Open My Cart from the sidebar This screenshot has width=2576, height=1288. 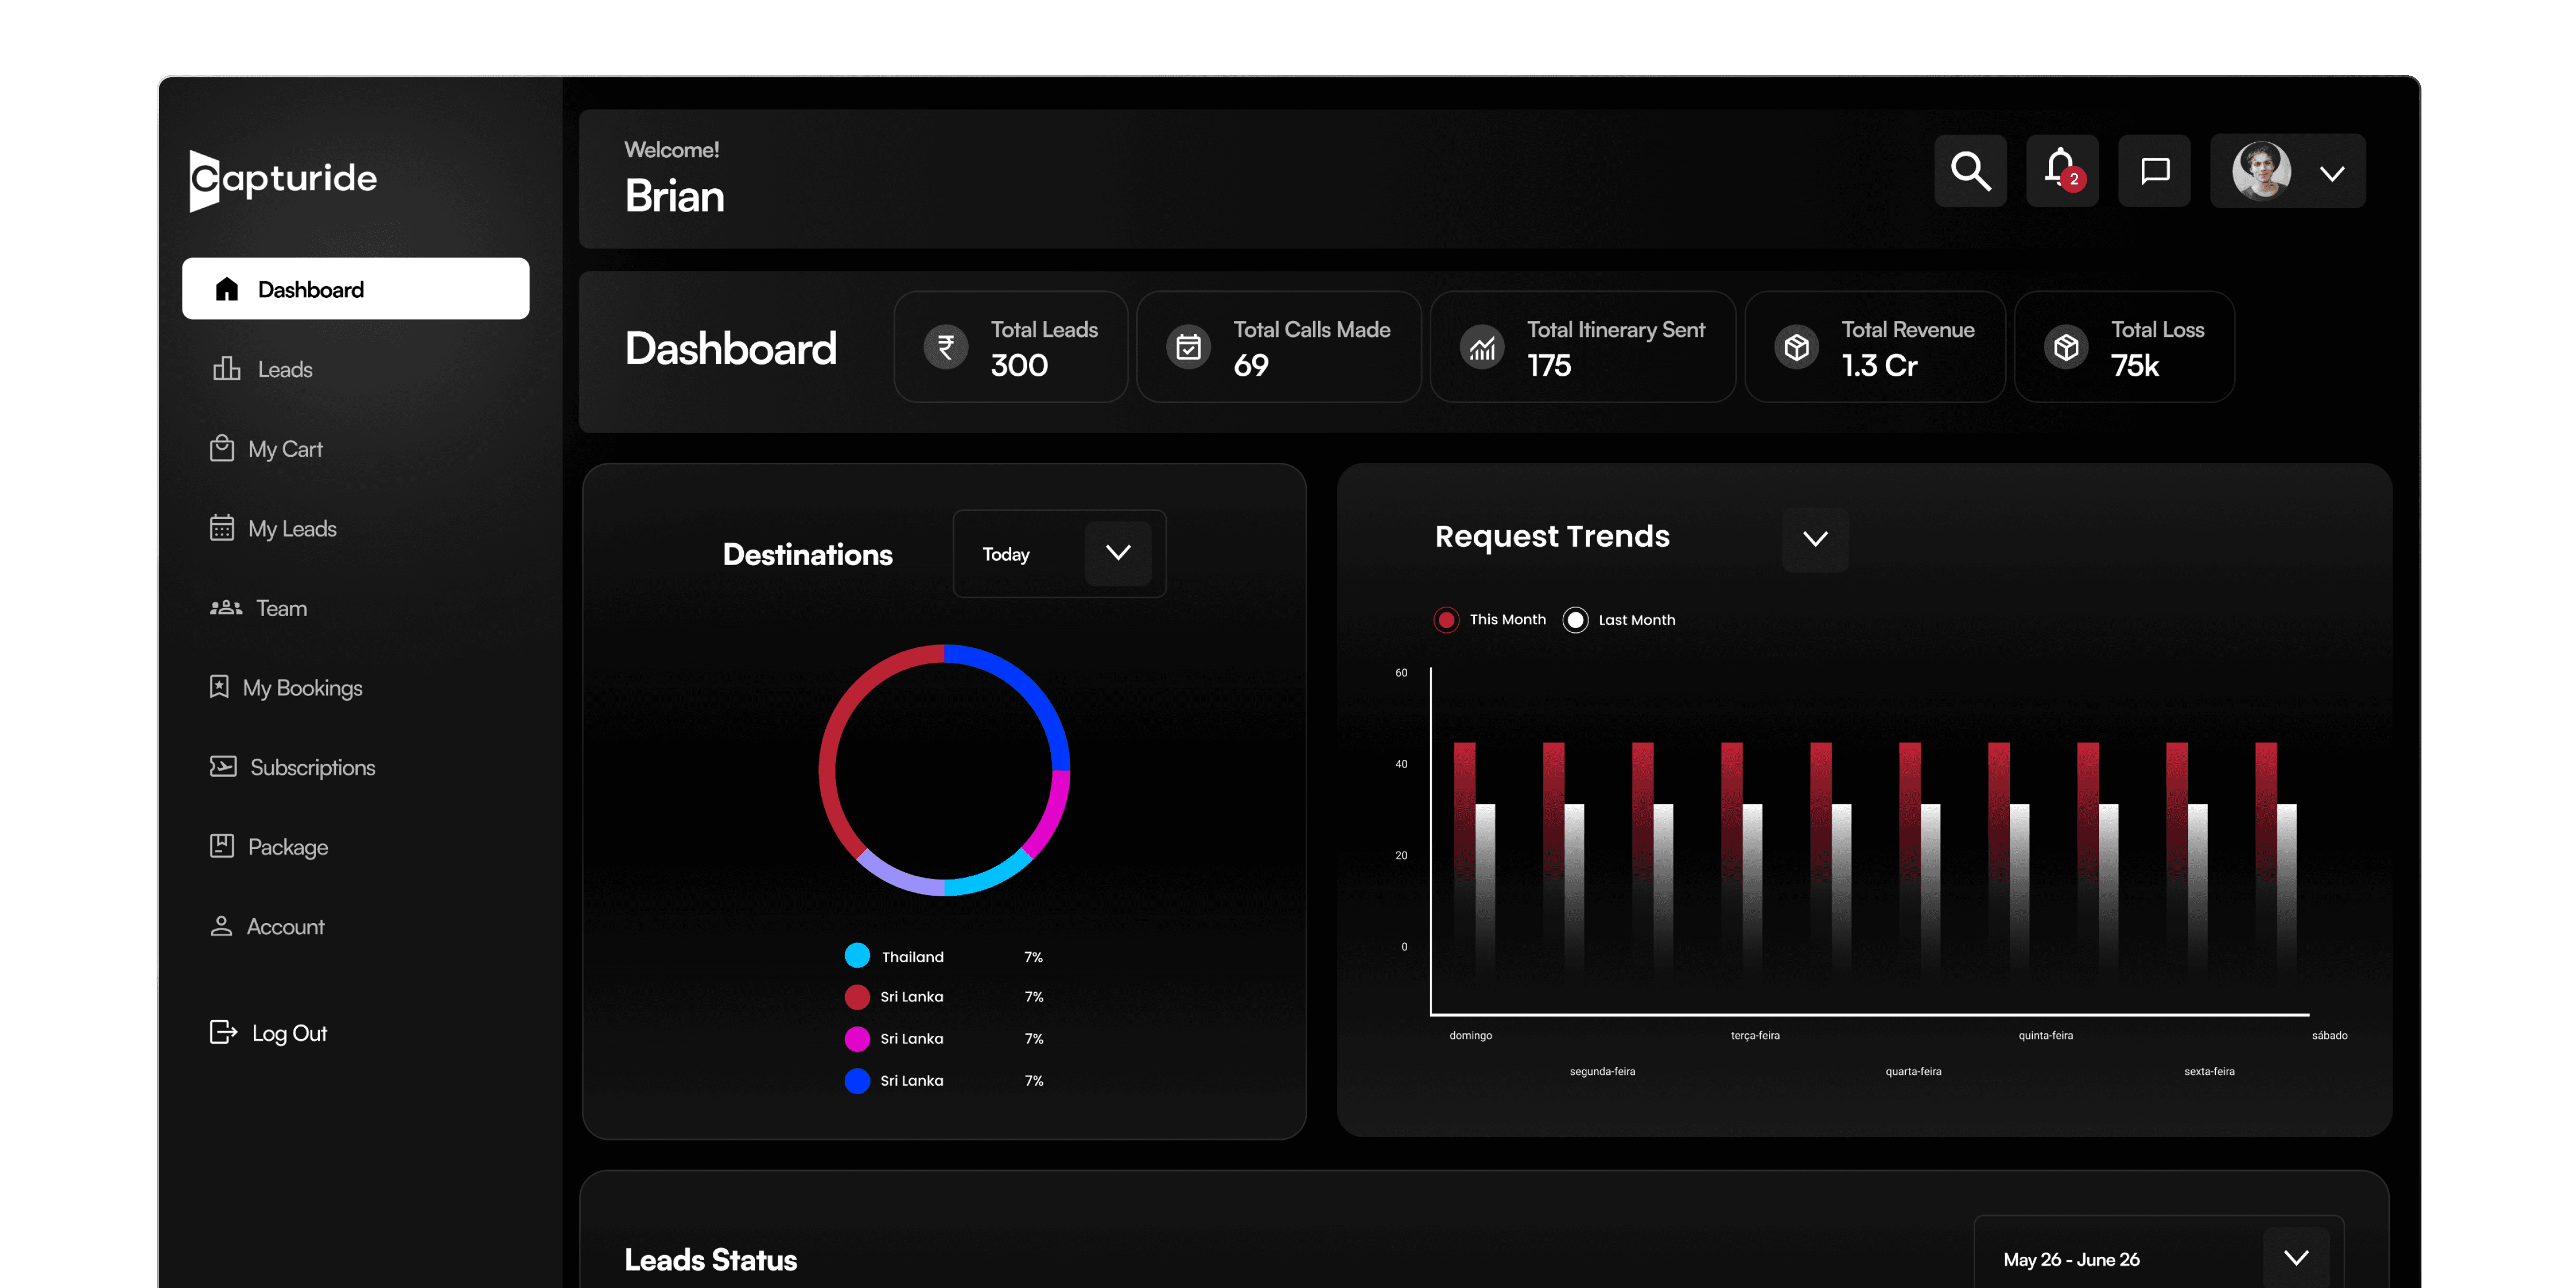coord(284,448)
